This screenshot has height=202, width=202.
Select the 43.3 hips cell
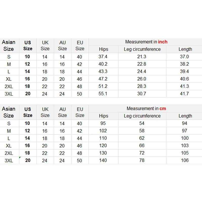click(103, 71)
